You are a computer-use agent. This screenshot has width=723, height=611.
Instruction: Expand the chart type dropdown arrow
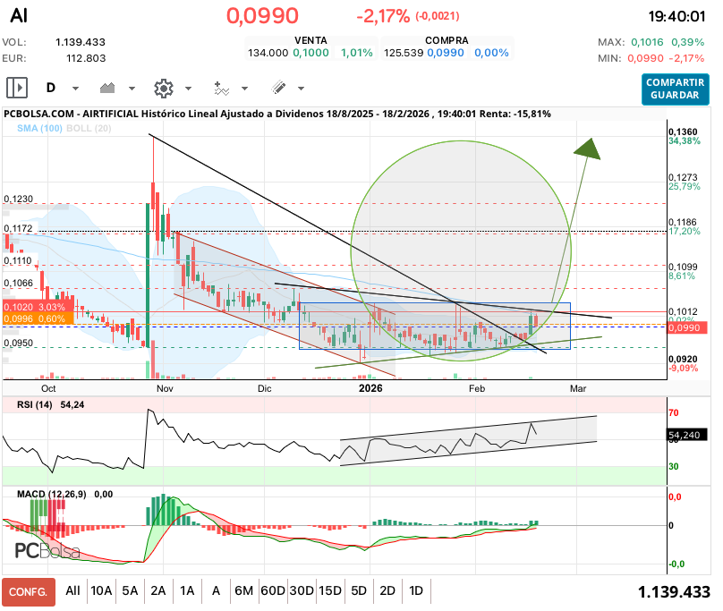132,88
